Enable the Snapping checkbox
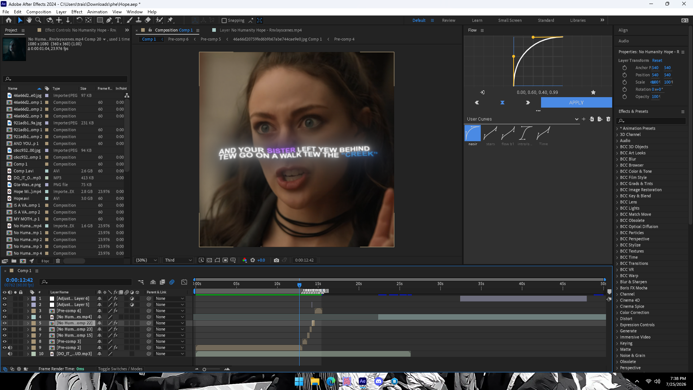Image resolution: width=693 pixels, height=390 pixels. [x=224, y=21]
